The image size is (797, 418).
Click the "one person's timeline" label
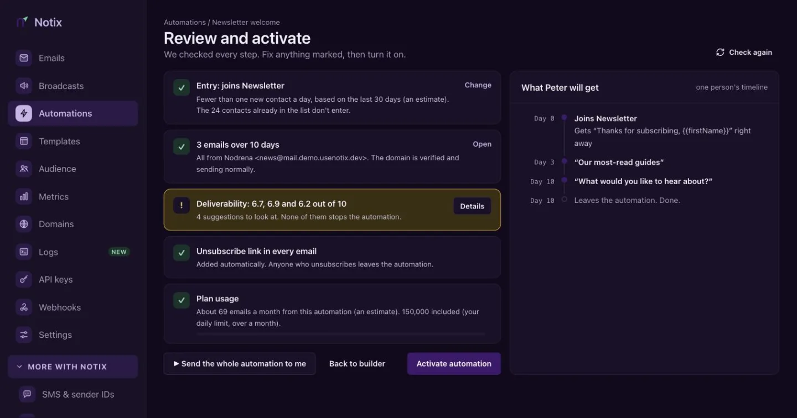point(732,87)
